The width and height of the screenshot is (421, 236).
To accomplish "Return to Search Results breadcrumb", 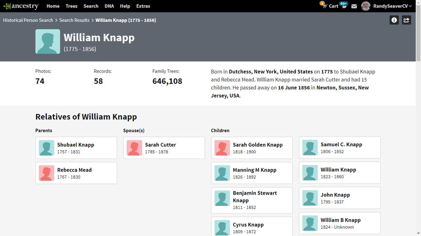I will (x=74, y=20).
